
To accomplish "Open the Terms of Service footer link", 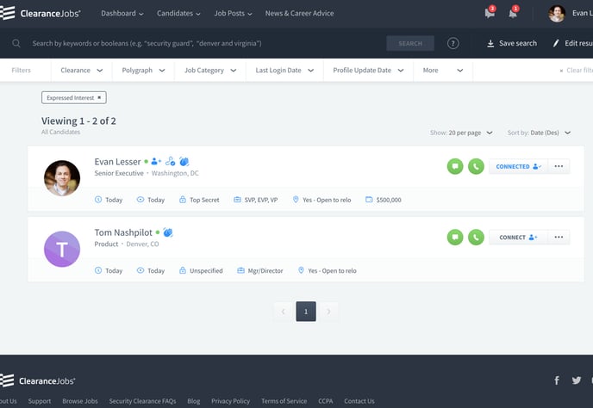I will (284, 401).
